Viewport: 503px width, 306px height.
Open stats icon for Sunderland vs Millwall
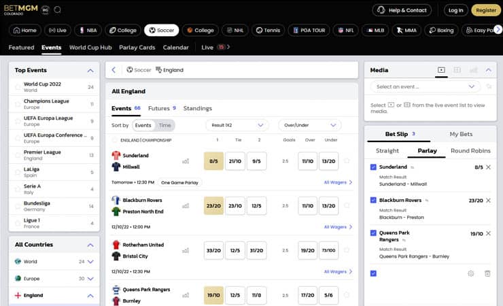(186, 161)
